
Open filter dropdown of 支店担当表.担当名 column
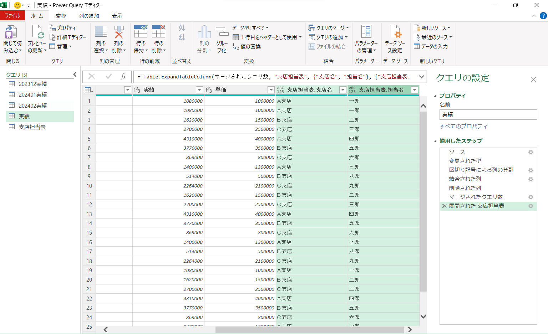tap(415, 90)
